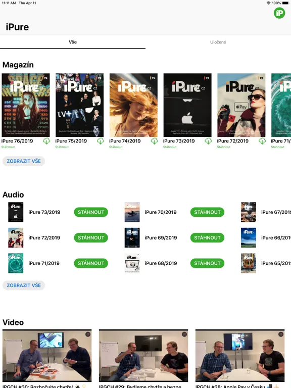Tap Stáhnout text under magazine iPure 73/2019
Viewport: 291px width, 388px height.
pos(170,147)
